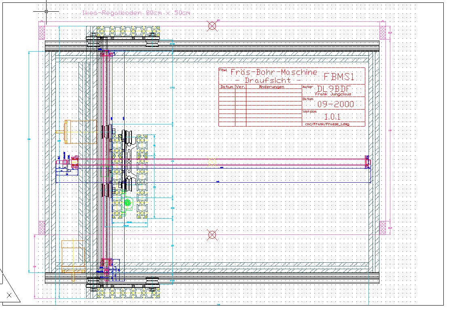The height and width of the screenshot is (310, 449).
Task: Click the lower red crossed-circle marker
Action: pyautogui.click(x=212, y=234)
